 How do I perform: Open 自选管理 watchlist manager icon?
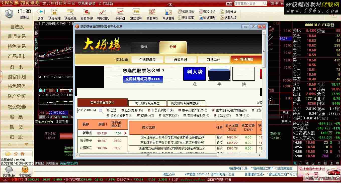point(168,12)
